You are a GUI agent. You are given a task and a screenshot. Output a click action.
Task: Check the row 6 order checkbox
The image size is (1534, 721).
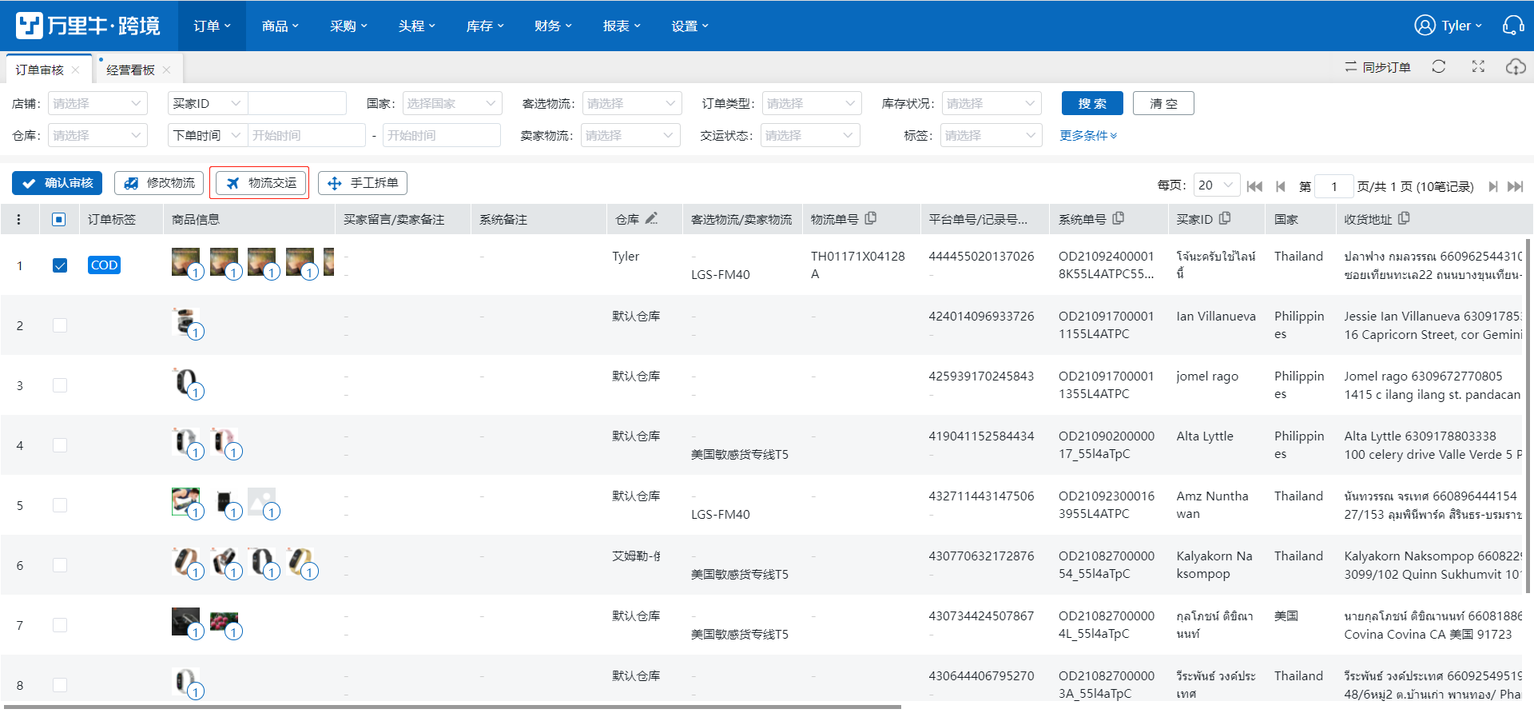tap(60, 565)
